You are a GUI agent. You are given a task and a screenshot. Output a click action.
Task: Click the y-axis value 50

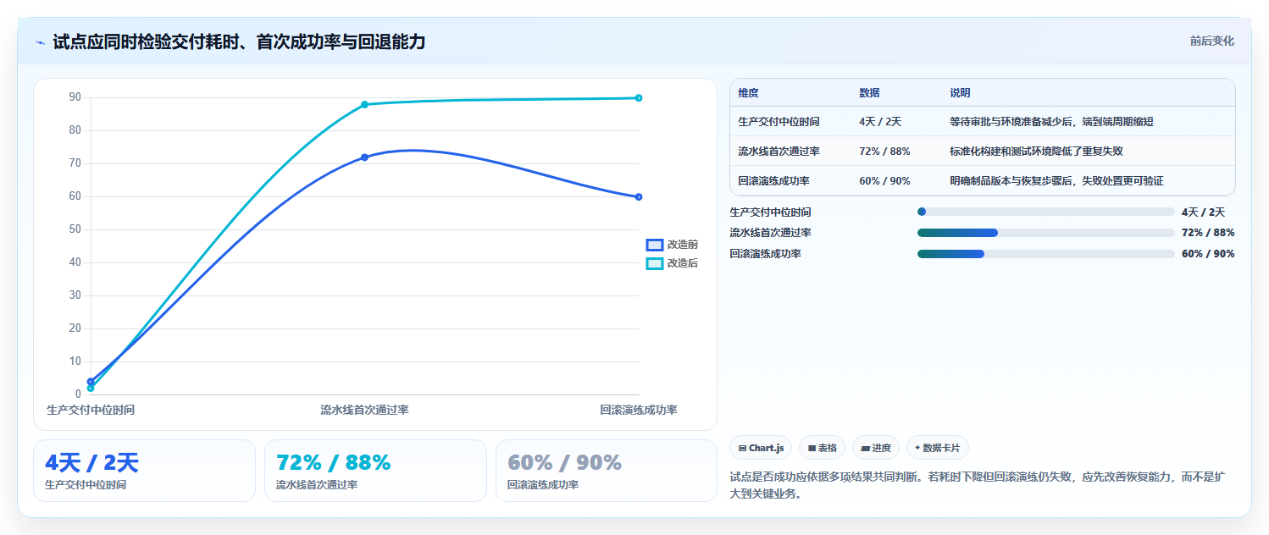pyautogui.click(x=75, y=229)
